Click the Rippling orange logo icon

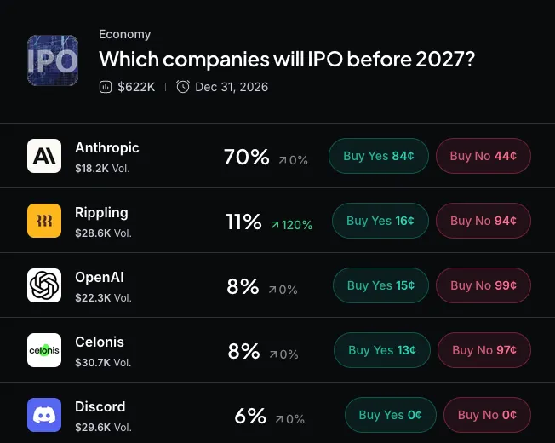pos(44,221)
